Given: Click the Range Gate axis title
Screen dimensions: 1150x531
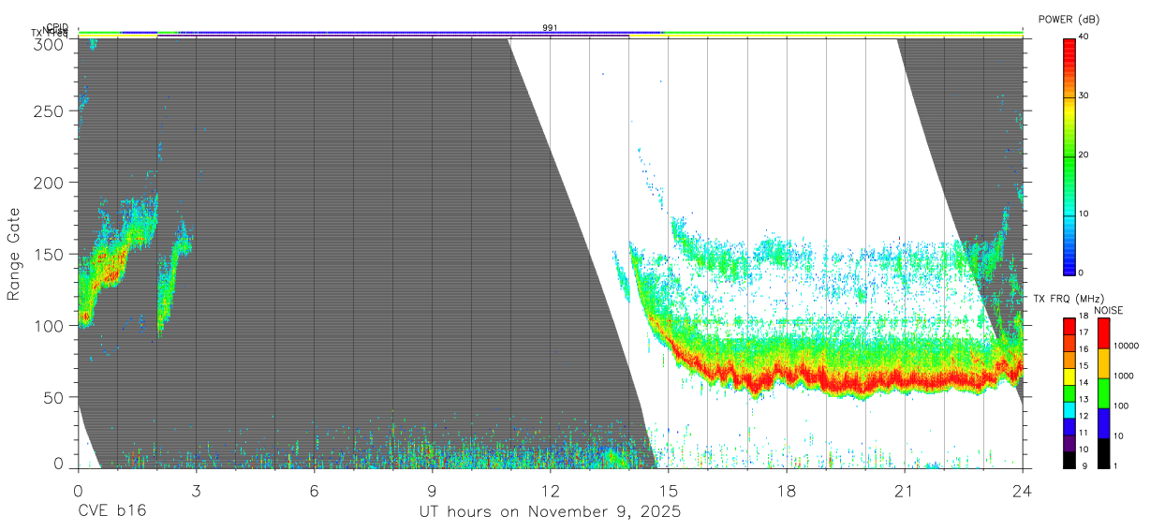Looking at the screenshot, I should tap(14, 254).
